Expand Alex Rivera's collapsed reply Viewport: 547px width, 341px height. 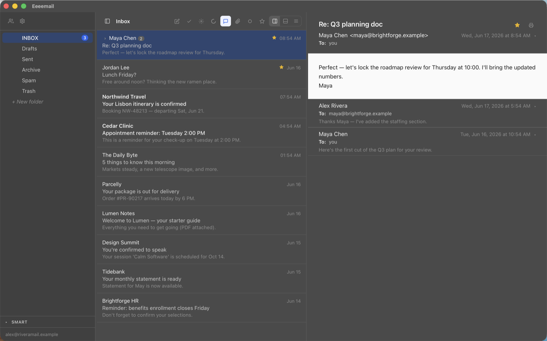pos(427,113)
